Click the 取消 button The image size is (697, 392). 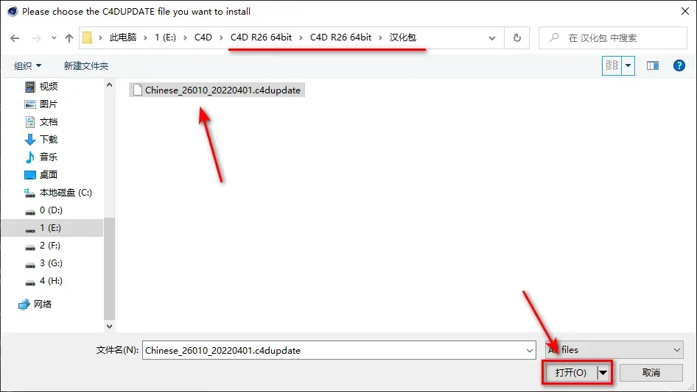651,372
